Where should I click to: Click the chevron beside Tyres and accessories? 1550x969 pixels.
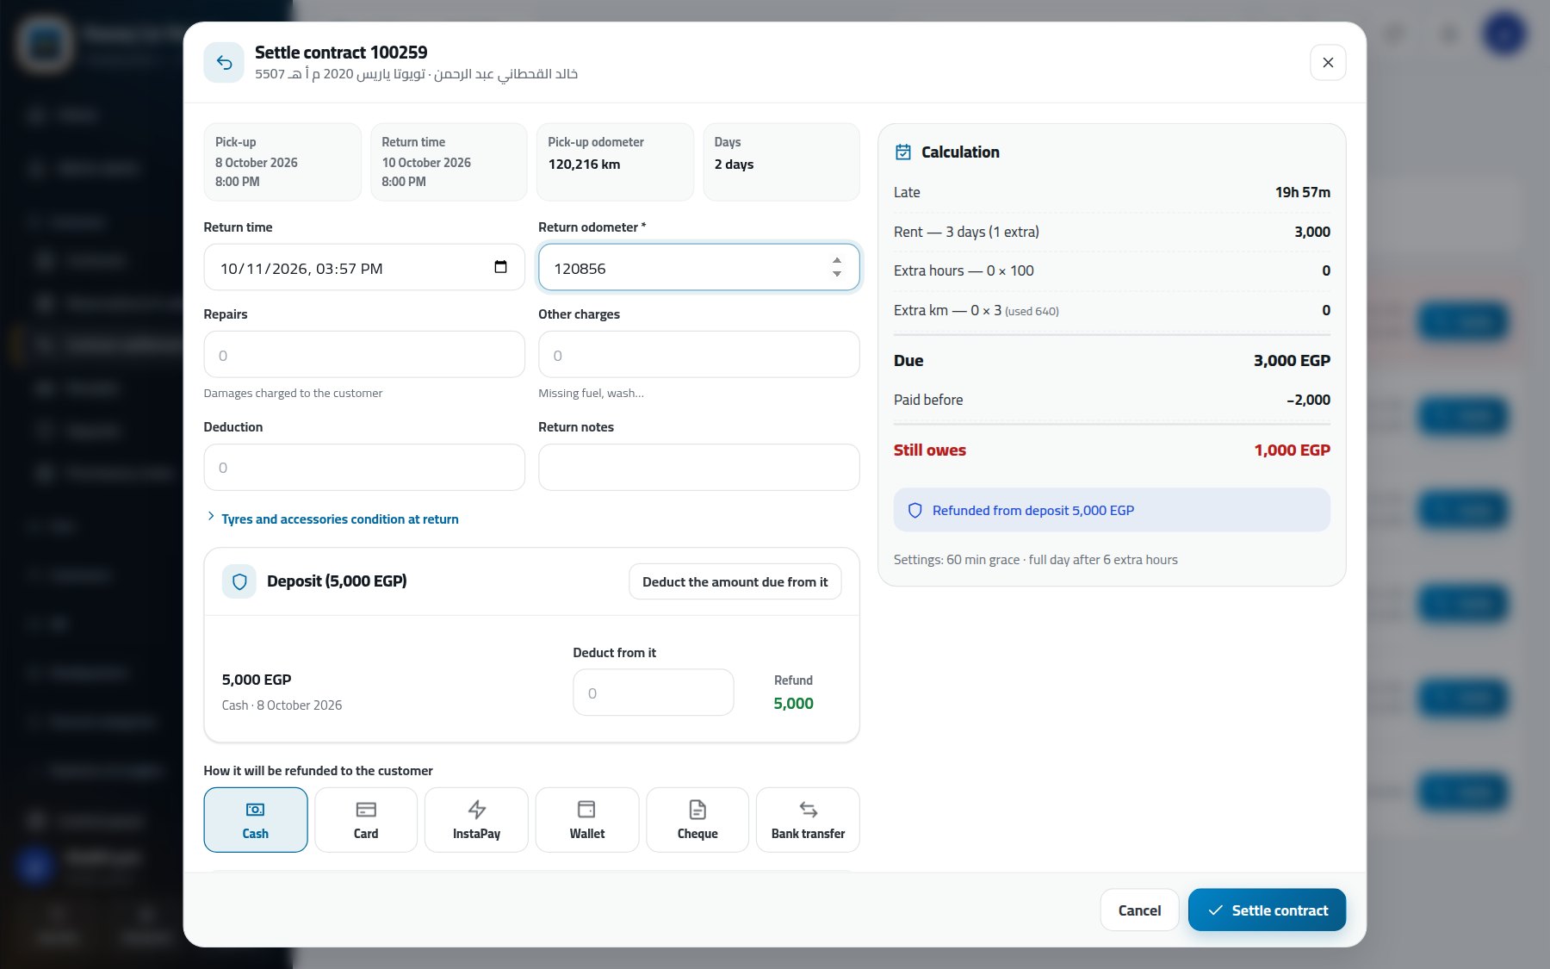click(211, 517)
